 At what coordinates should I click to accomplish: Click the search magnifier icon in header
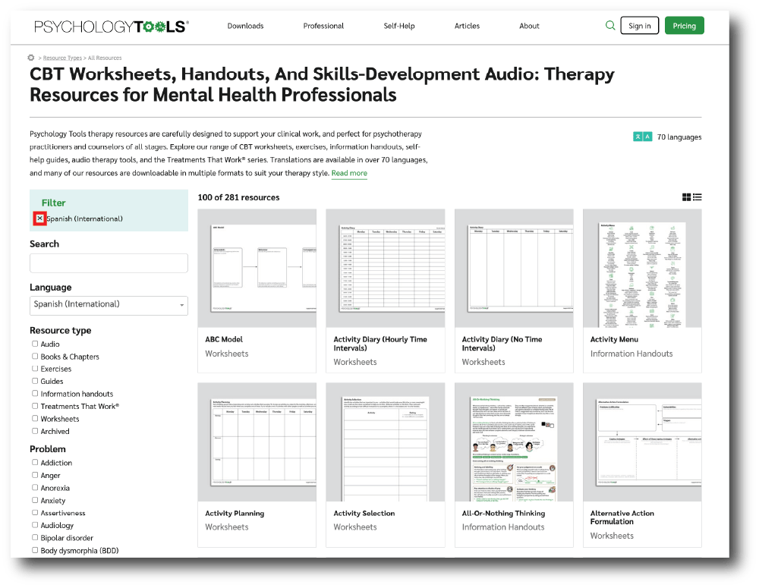coord(610,25)
